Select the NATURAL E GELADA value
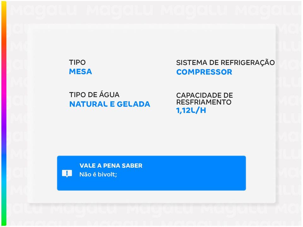The height and width of the screenshot is (227, 303). point(110,104)
